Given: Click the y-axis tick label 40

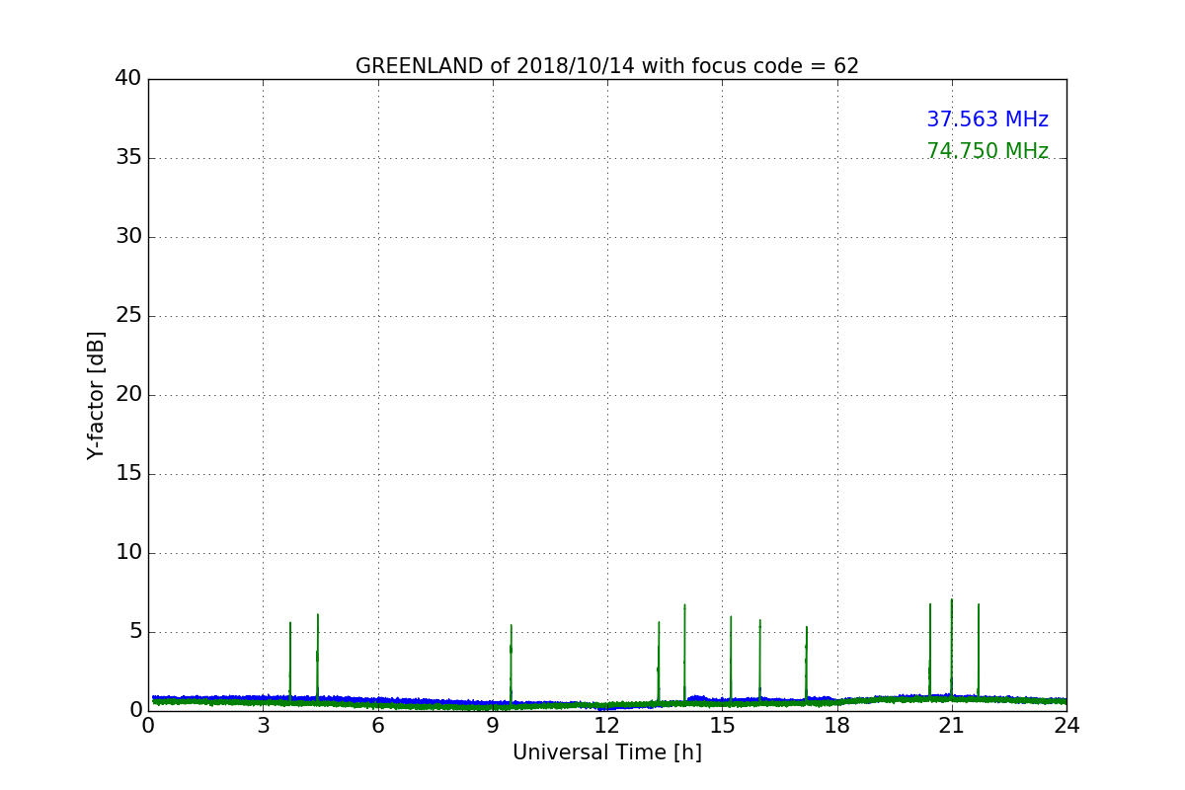Looking at the screenshot, I should [128, 78].
